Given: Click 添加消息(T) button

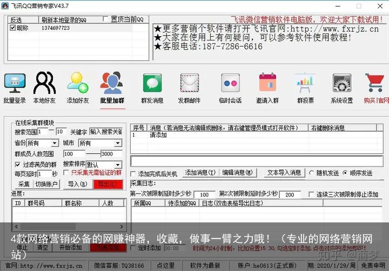Looking at the screenshot, I should tap(200, 173).
